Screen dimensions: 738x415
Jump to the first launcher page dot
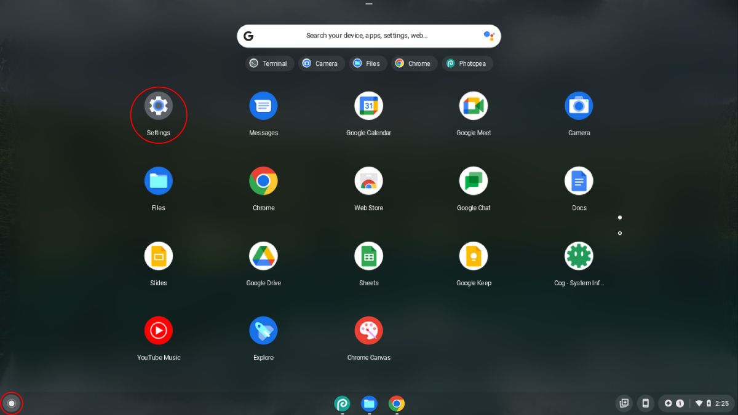pos(619,217)
